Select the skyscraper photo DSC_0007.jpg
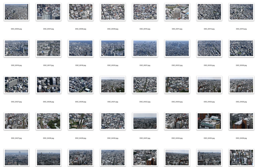This screenshot has width=261, height=167. pos(48,12)
